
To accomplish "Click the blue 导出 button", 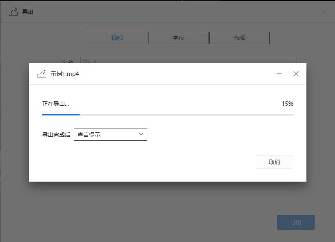I will tap(295, 222).
